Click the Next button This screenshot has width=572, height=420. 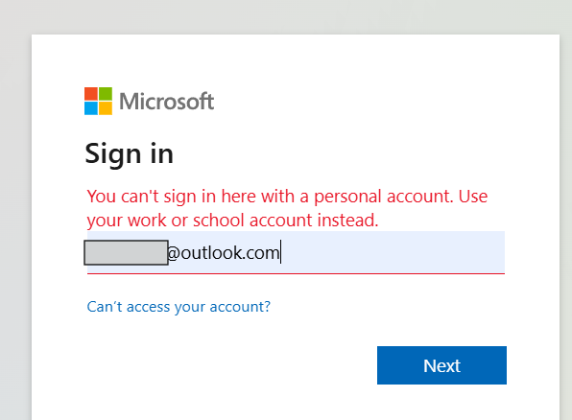pyautogui.click(x=441, y=365)
